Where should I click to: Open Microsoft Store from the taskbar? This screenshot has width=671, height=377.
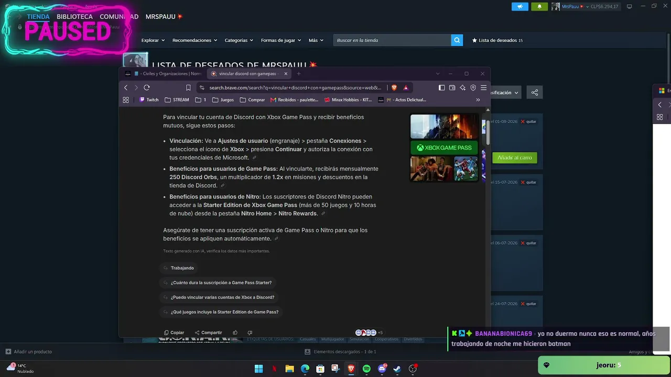coord(320,369)
